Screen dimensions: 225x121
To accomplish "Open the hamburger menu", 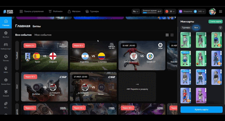I will 221,11.
